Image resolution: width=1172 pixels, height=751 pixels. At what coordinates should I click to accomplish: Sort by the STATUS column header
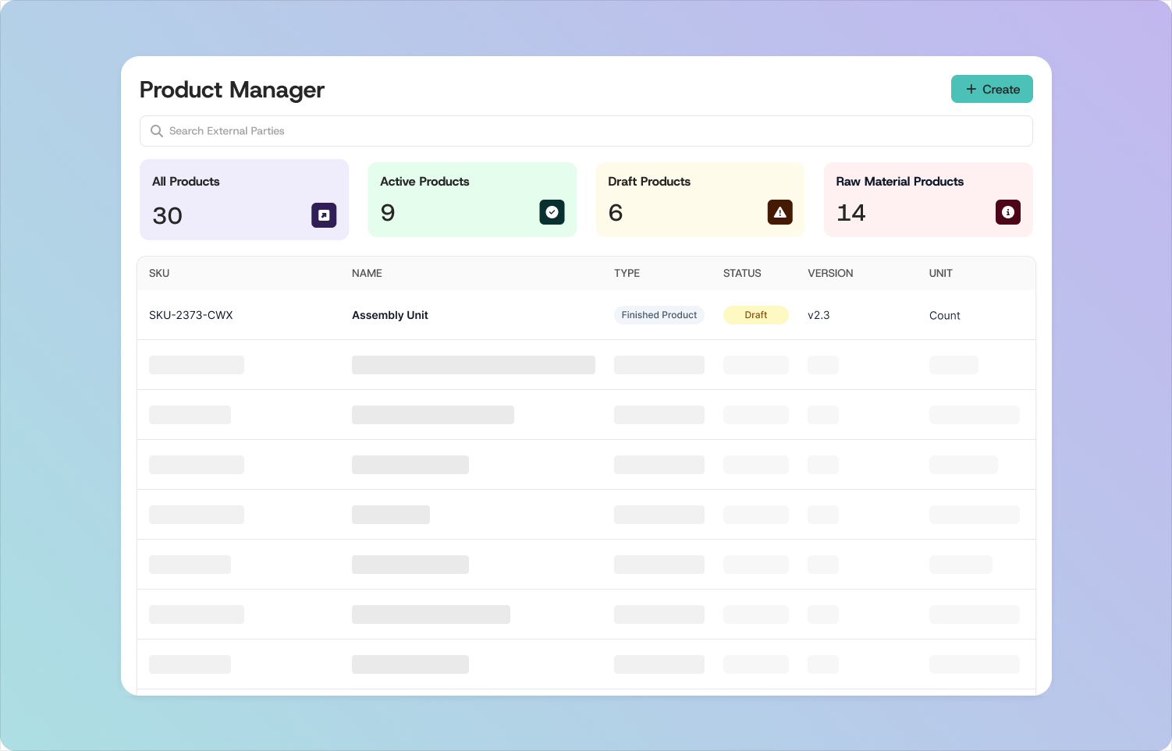click(x=742, y=273)
